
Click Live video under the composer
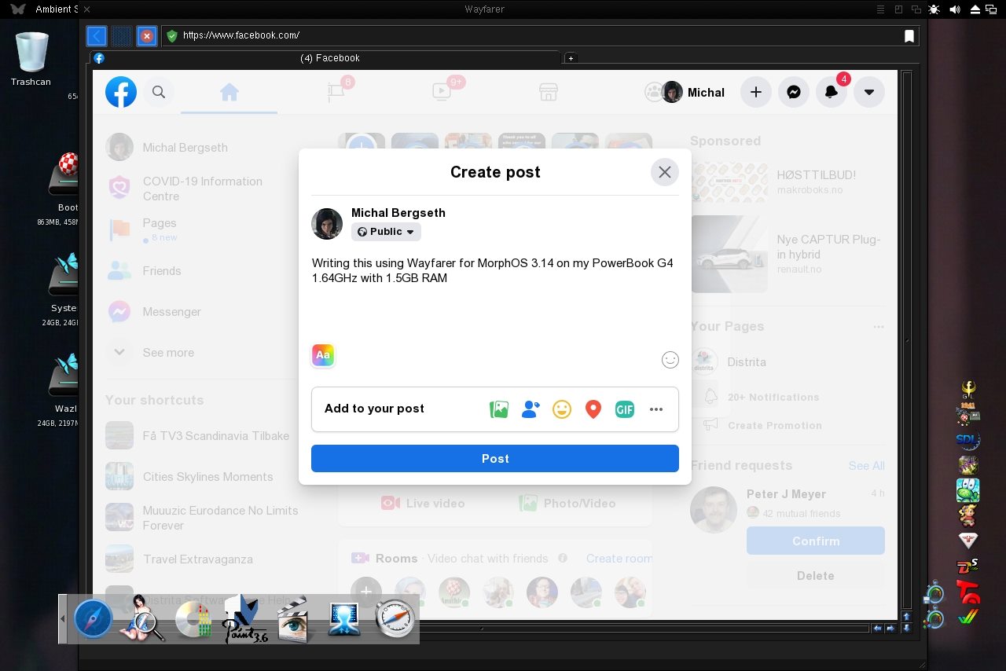pyautogui.click(x=423, y=504)
